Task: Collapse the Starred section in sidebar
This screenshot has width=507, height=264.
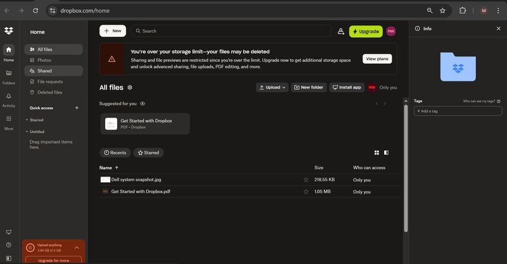Action: [x=27, y=119]
